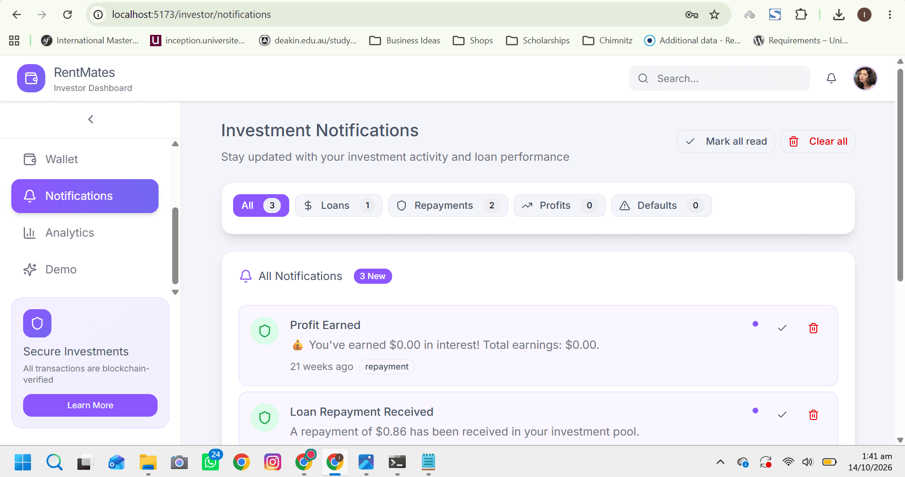Open Wallet in the sidebar
Viewport: 905px width, 477px height.
[85, 159]
